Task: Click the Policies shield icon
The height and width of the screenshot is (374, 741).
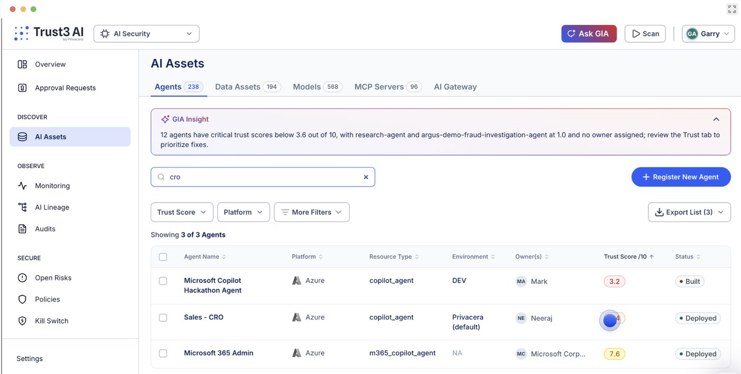Action: coord(22,299)
